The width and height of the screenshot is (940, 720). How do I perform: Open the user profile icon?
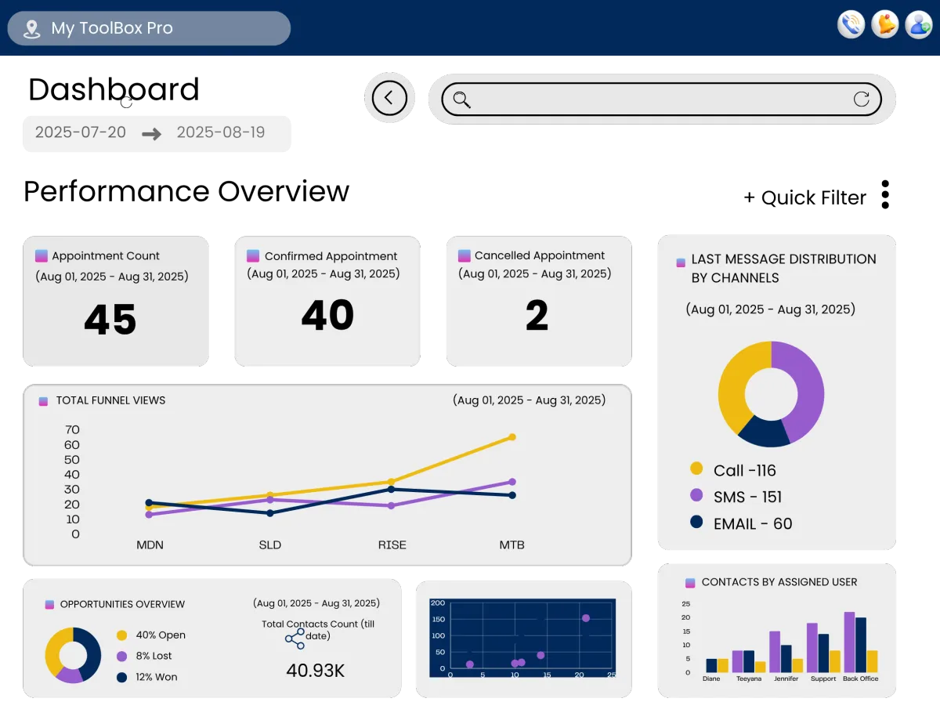919,24
